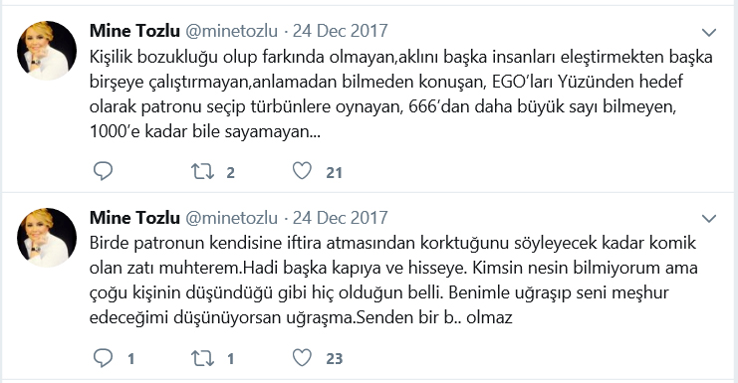The width and height of the screenshot is (738, 383).
Task: Open 24 Dec 2017 timestamp of second tweet
Action: pyautogui.click(x=341, y=218)
